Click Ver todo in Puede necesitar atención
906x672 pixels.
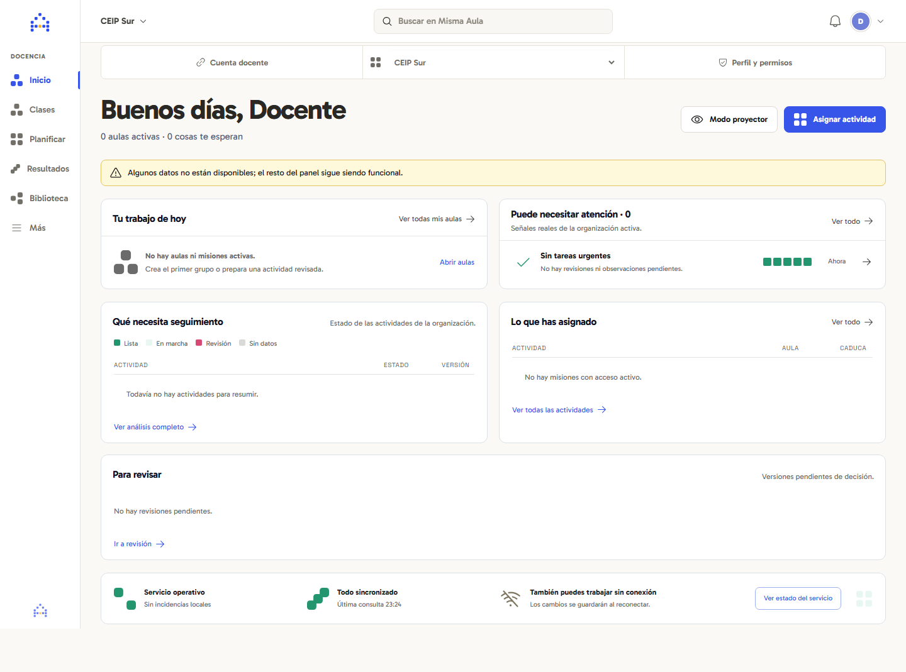852,221
